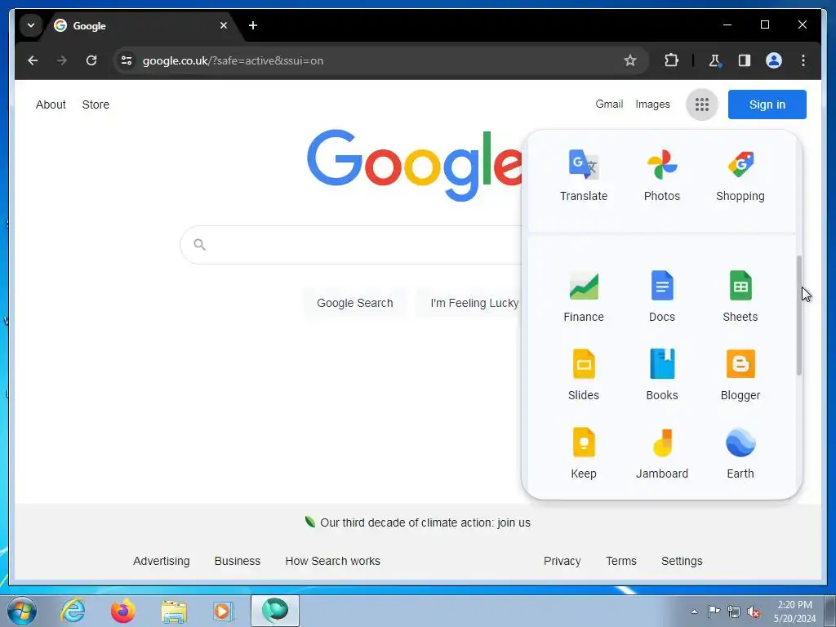The width and height of the screenshot is (836, 627).
Task: Click the network tray icon
Action: coord(734,611)
